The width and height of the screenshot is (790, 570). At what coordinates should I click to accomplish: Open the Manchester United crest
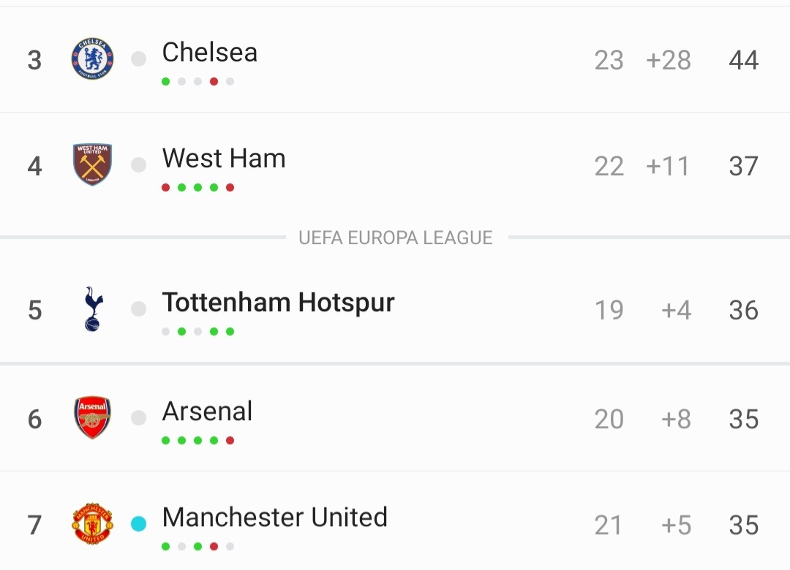click(92, 524)
